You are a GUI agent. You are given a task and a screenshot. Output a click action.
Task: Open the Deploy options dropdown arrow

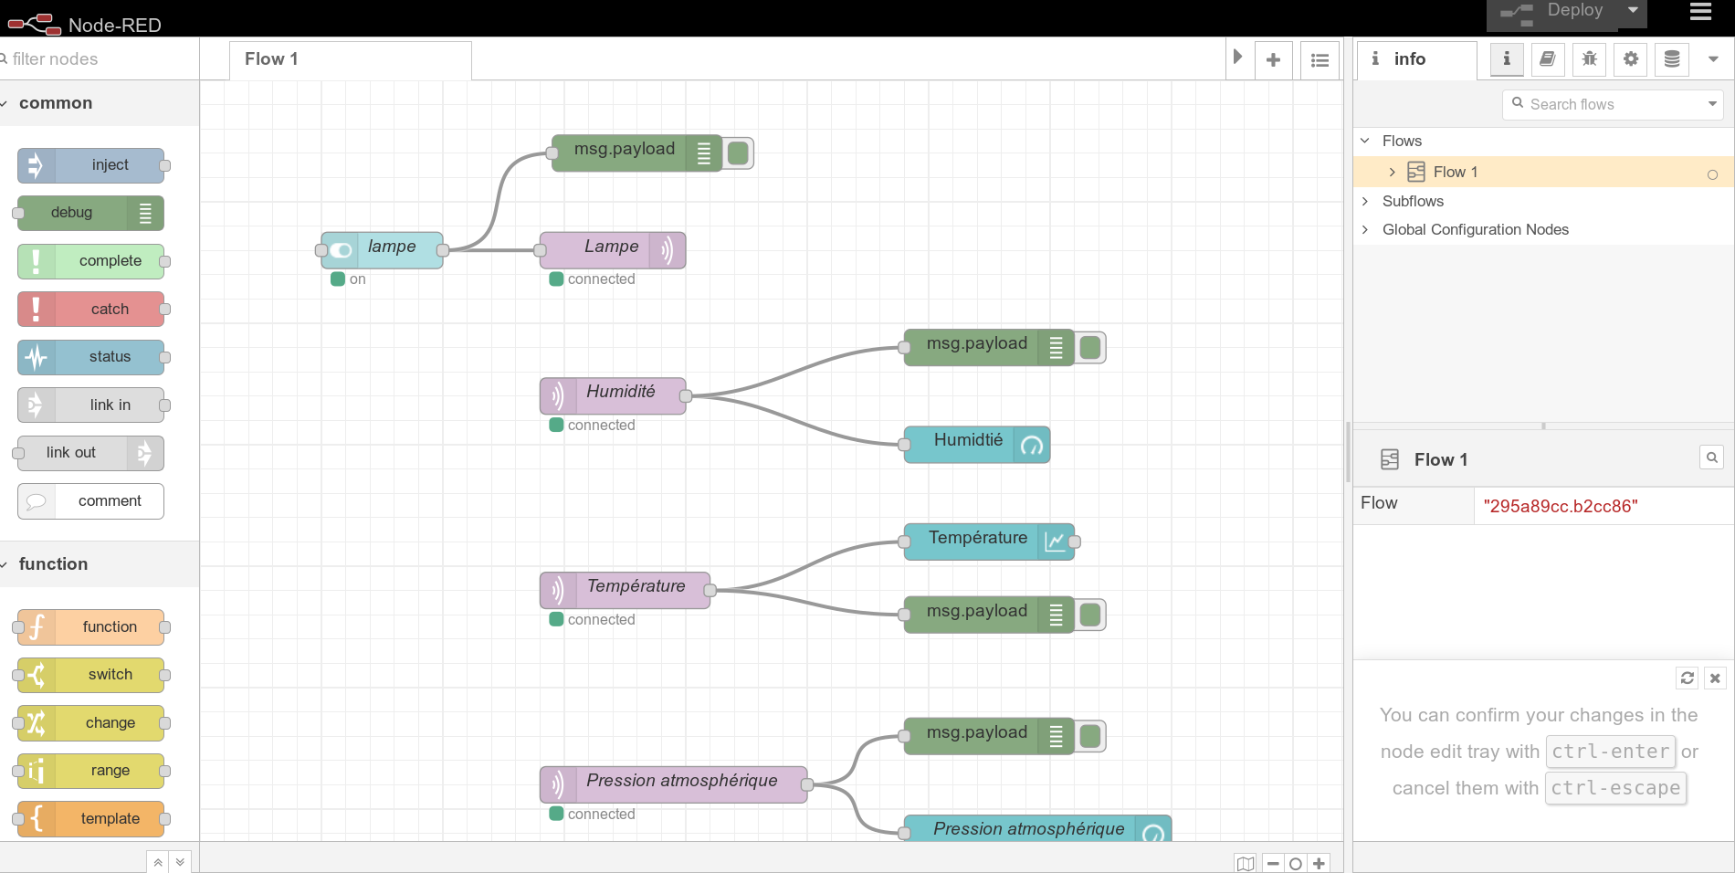click(x=1633, y=11)
